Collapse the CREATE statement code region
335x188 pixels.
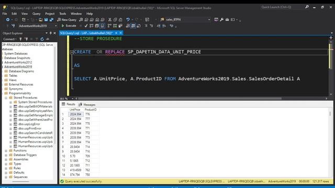[72, 52]
